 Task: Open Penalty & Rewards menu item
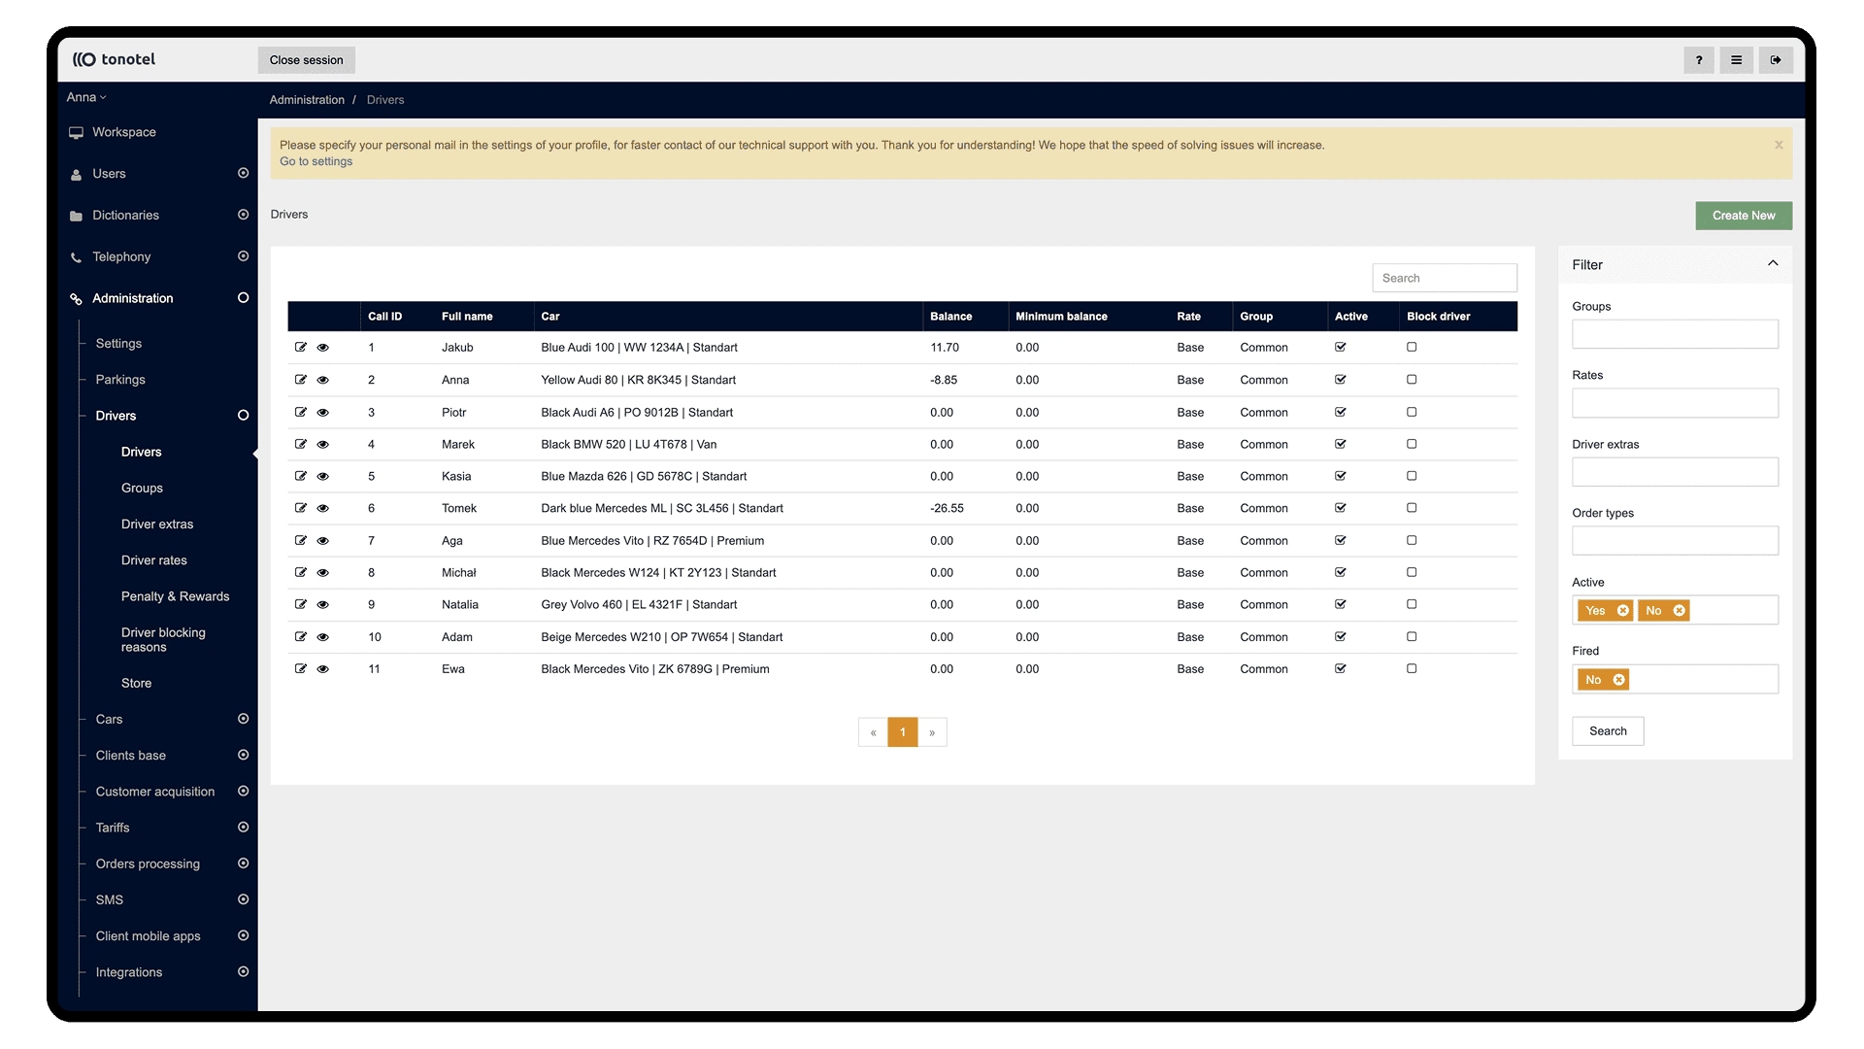175,596
